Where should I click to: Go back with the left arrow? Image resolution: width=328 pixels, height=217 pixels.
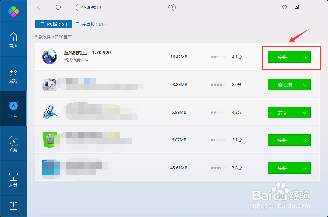pos(39,7)
